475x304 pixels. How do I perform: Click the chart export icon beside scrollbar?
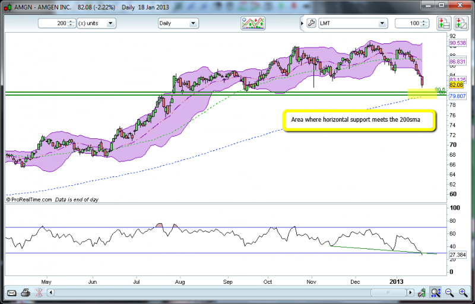(421, 293)
